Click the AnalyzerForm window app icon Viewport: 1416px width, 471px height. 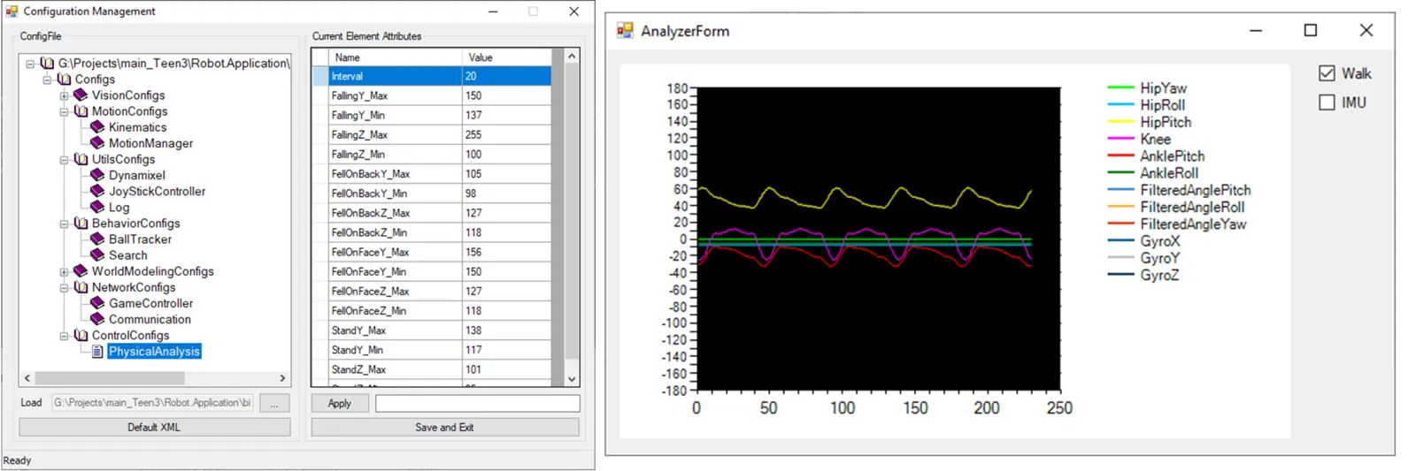click(625, 30)
